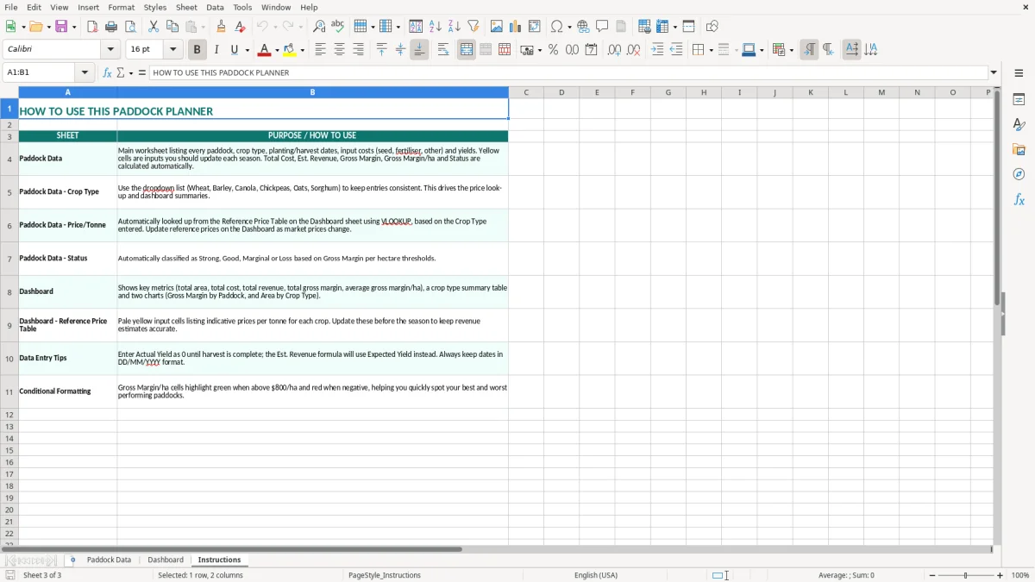1035x582 pixels.
Task: Click the Sum Σ formula button
Action: tap(120, 73)
